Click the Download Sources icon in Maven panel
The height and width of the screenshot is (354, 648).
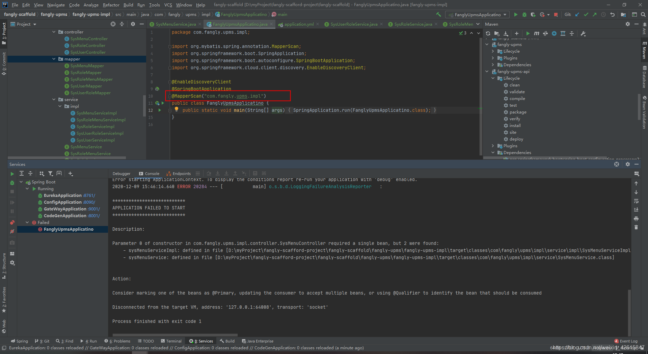click(x=506, y=33)
